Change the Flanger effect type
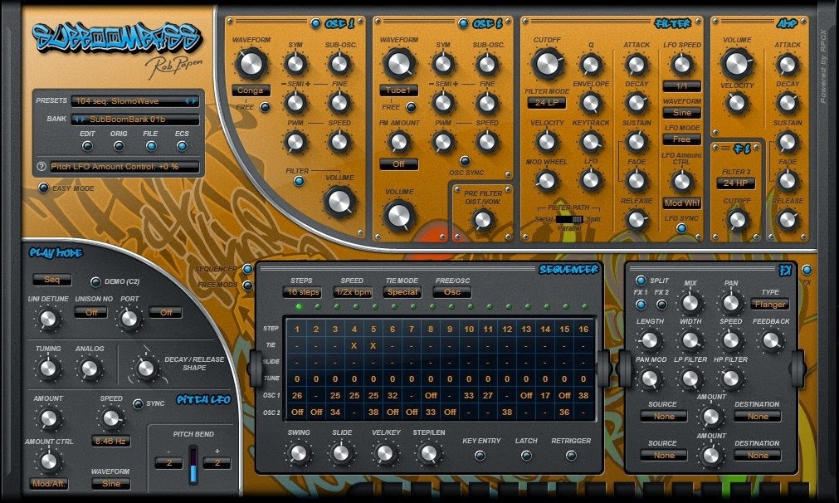The height and width of the screenshot is (503, 839). pyautogui.click(x=771, y=304)
